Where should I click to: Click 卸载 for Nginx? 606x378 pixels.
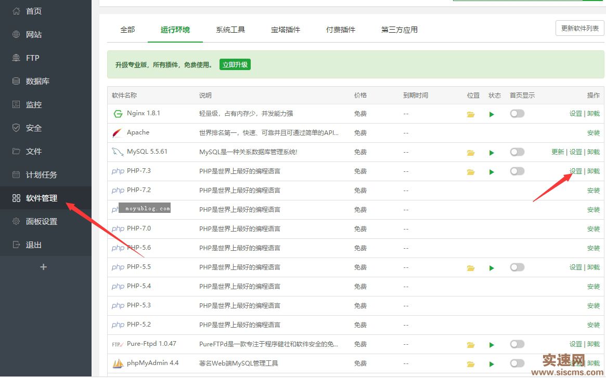[x=593, y=113]
